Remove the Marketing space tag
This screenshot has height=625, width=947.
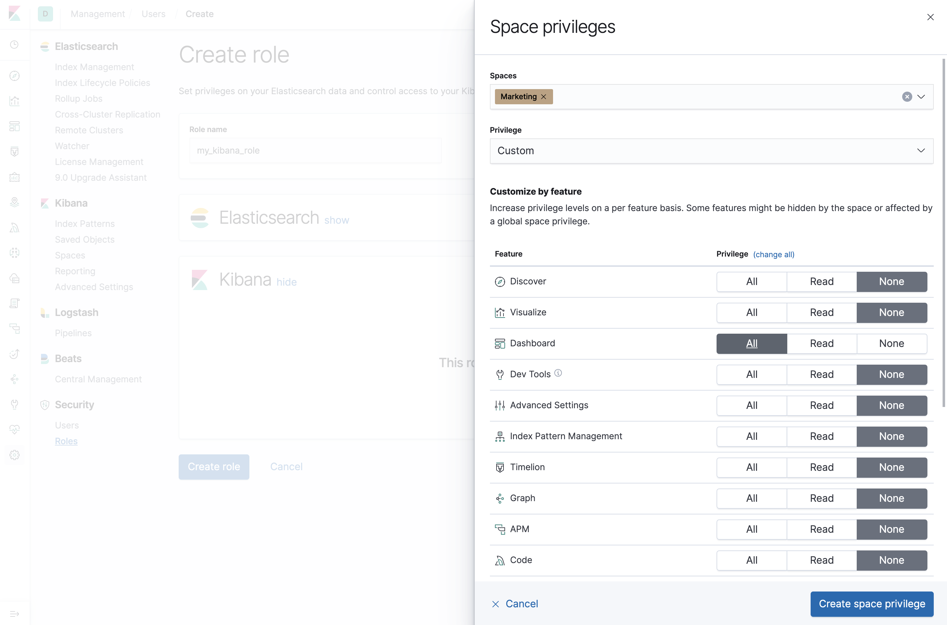[544, 96]
